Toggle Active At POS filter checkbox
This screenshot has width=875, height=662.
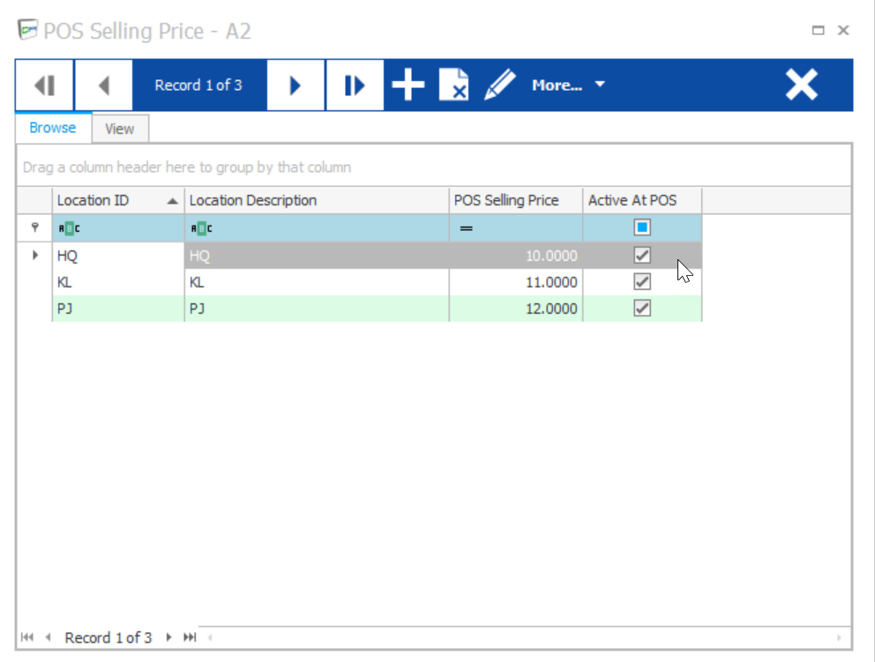point(642,227)
